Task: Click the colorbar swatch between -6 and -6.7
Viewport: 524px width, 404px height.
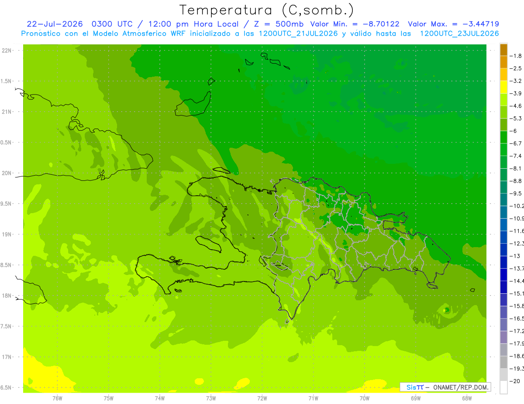Action: [x=503, y=137]
